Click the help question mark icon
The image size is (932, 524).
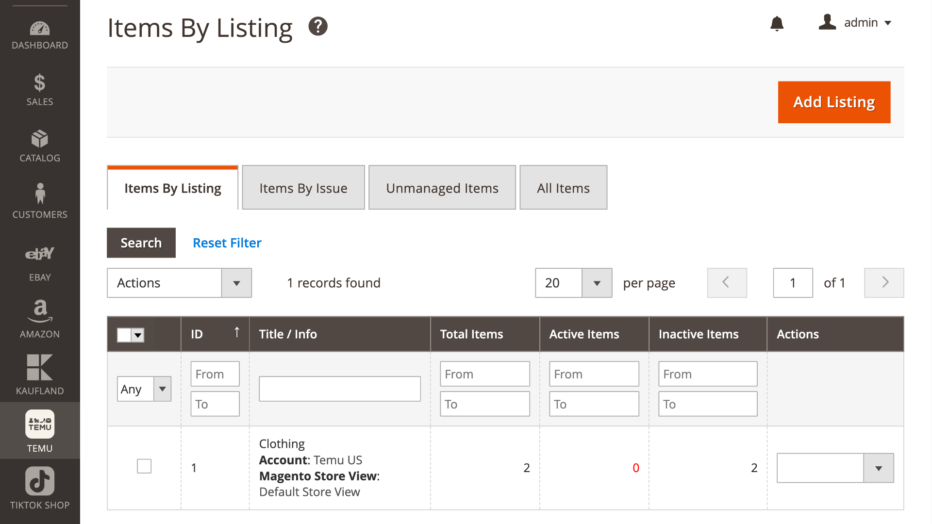pos(318,26)
